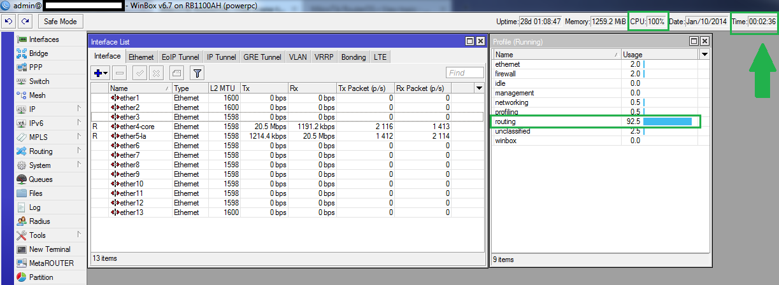The height and width of the screenshot is (285, 779).
Task: Open the Interface List columns dropdown arrow
Action: 479,88
